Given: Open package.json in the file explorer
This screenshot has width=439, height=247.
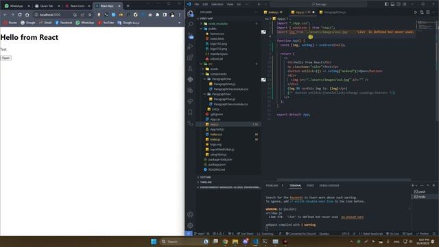Looking at the screenshot, I should click(x=228, y=165).
